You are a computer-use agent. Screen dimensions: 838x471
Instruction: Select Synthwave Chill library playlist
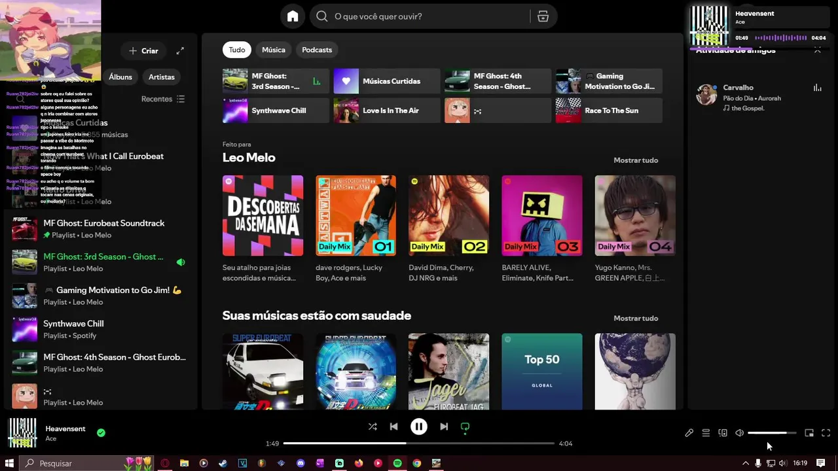click(100, 329)
